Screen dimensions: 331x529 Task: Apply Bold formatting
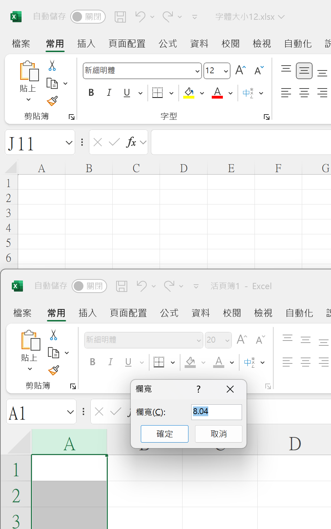[x=91, y=93]
